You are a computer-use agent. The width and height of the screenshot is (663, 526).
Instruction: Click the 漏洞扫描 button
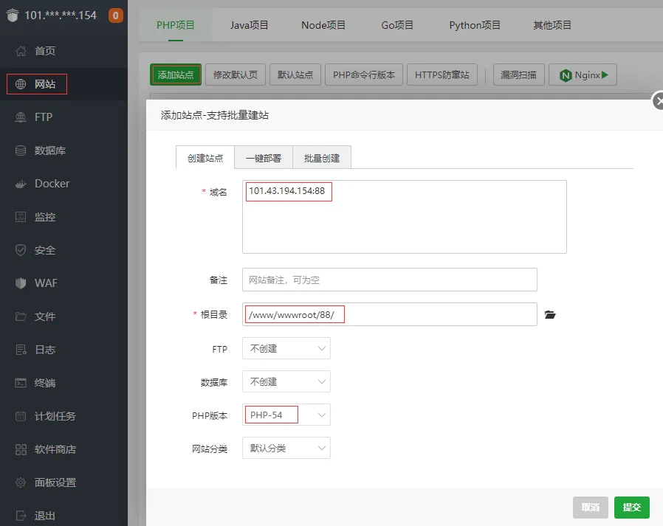click(x=519, y=75)
